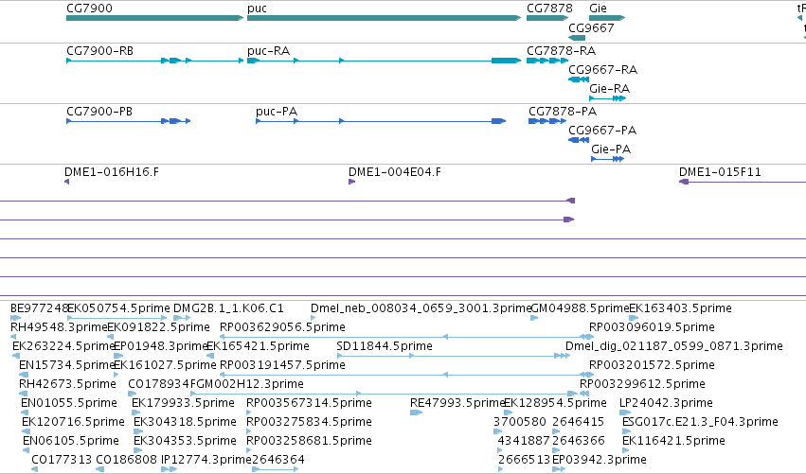Viewport: 806px width, 474px height.
Task: Select the GM04988.5prime EST label
Action: click(580, 308)
